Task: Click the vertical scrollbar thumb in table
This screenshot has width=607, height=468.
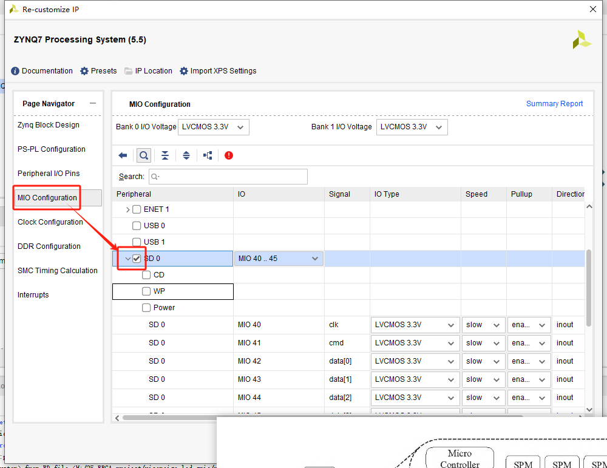Action: point(589,288)
